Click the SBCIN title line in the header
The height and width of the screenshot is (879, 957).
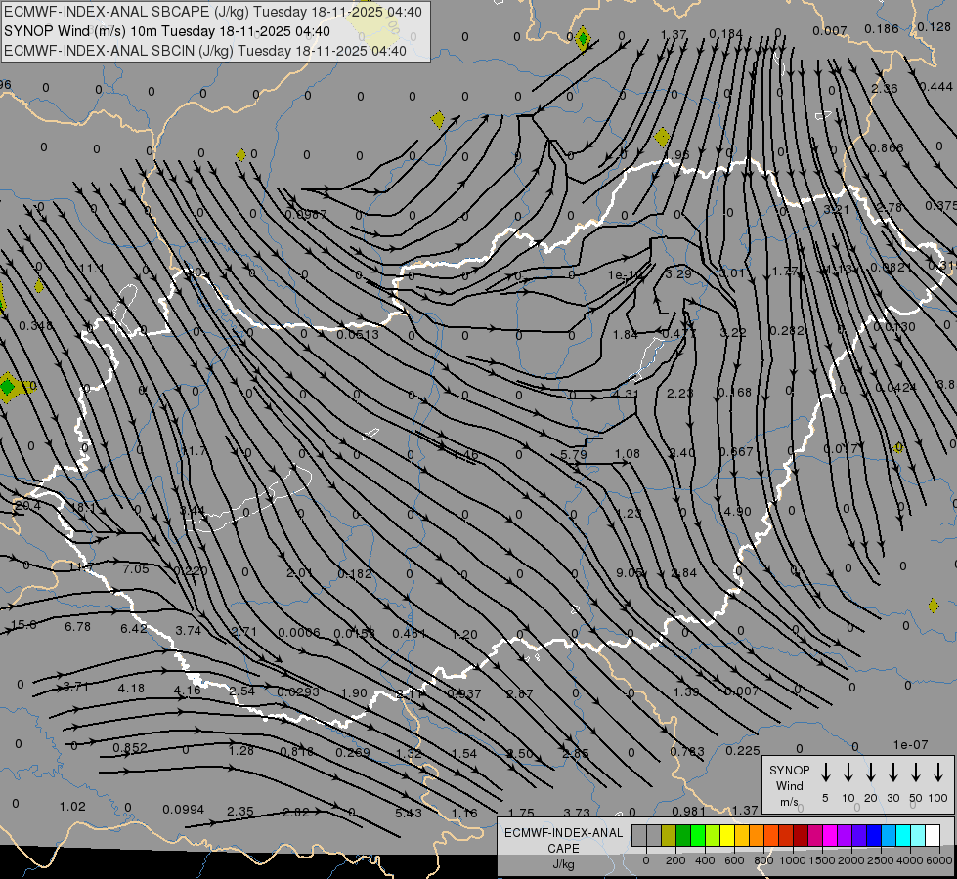pyautogui.click(x=205, y=51)
